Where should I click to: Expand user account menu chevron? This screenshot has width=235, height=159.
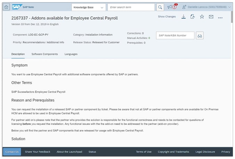pyautogui.click(x=229, y=7)
